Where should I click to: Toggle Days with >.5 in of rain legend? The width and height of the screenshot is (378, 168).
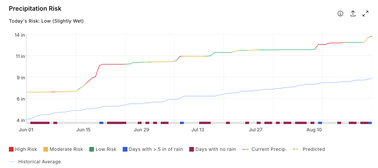153,149
